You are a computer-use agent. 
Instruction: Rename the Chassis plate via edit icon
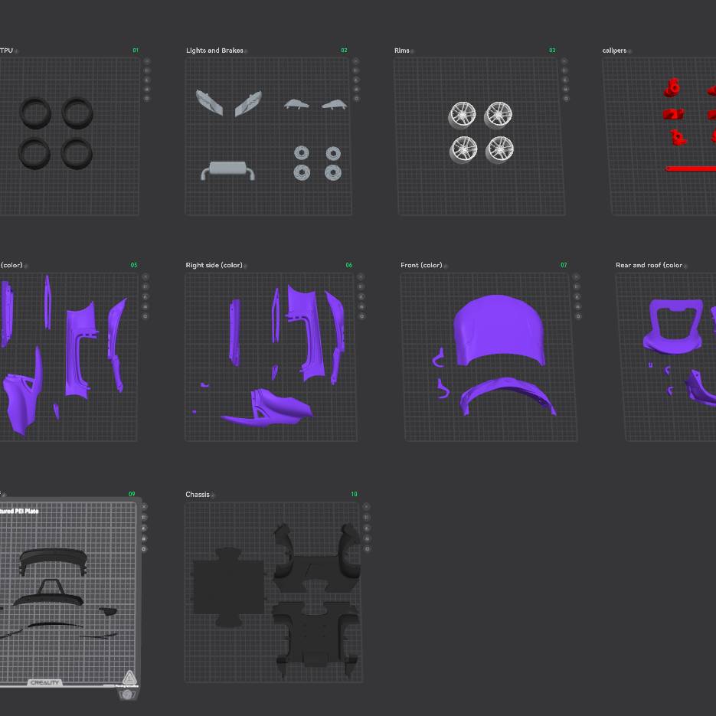coord(213,495)
